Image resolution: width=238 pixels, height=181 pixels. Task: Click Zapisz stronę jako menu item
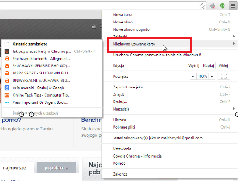pyautogui.click(x=169, y=87)
